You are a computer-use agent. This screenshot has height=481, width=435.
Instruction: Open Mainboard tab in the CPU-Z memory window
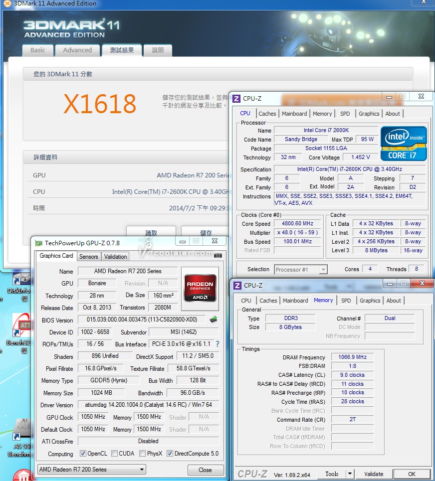(295, 301)
